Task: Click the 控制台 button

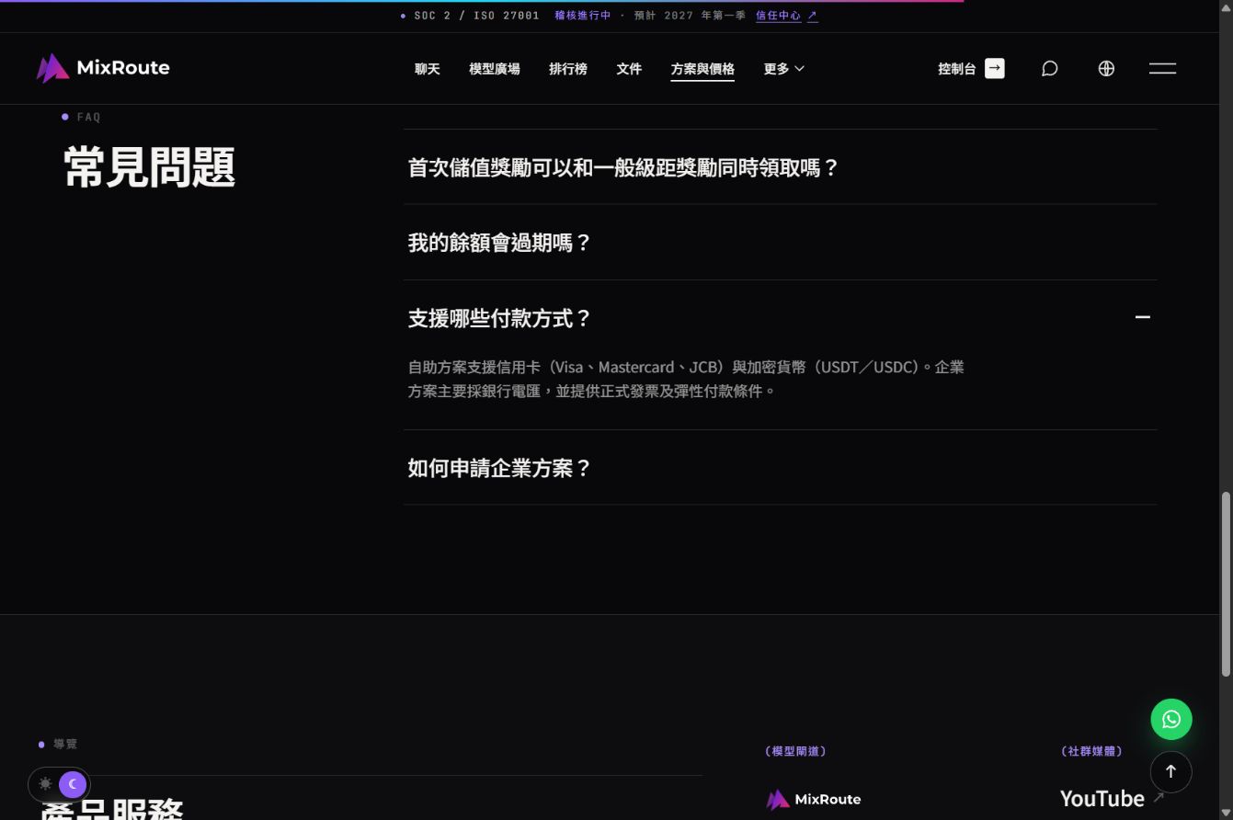Action: [971, 69]
